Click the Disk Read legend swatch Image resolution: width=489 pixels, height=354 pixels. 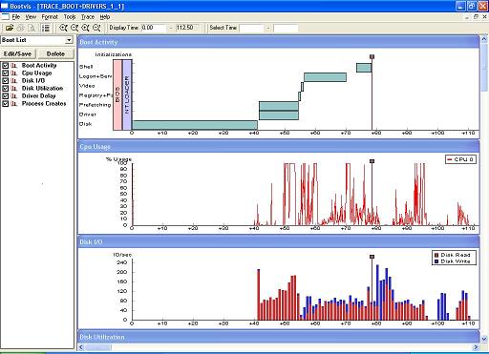436,255
